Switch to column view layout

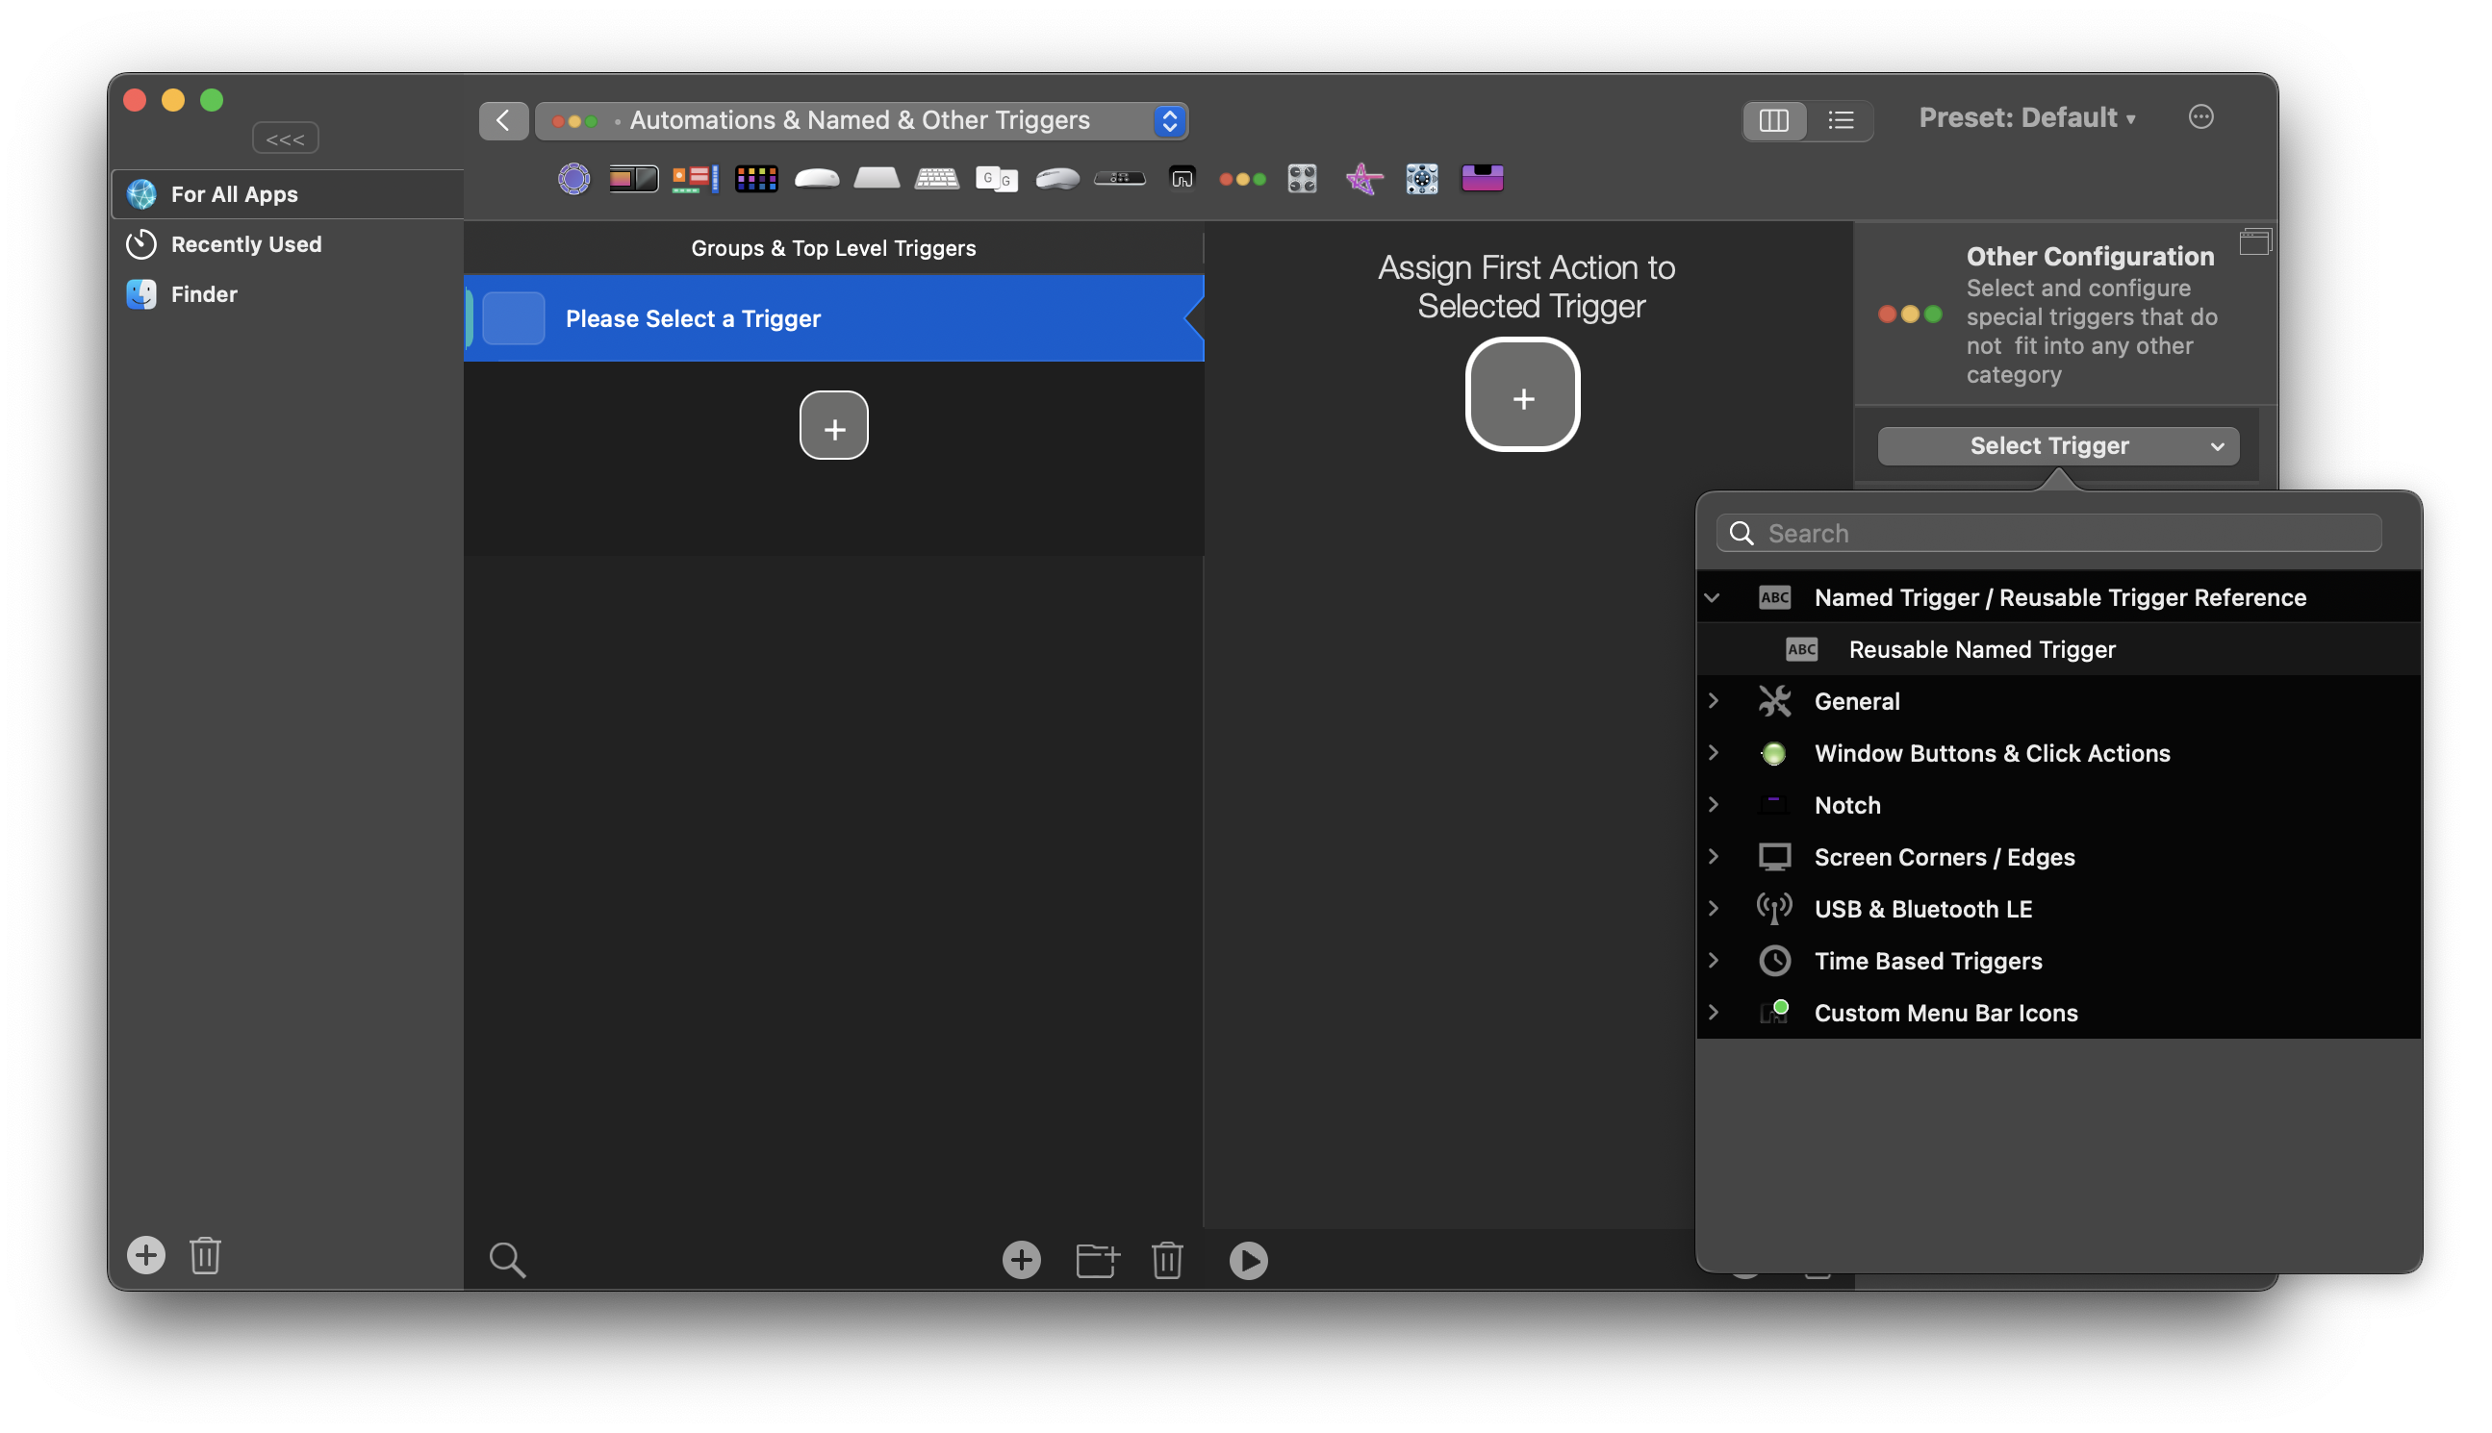click(1773, 120)
